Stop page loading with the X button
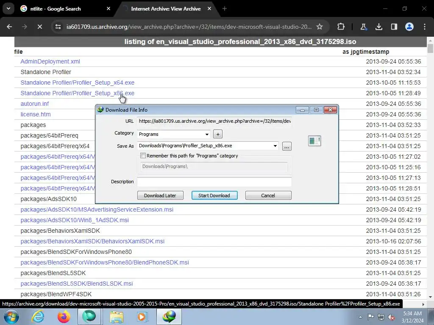This screenshot has height=325, width=434. point(39,27)
